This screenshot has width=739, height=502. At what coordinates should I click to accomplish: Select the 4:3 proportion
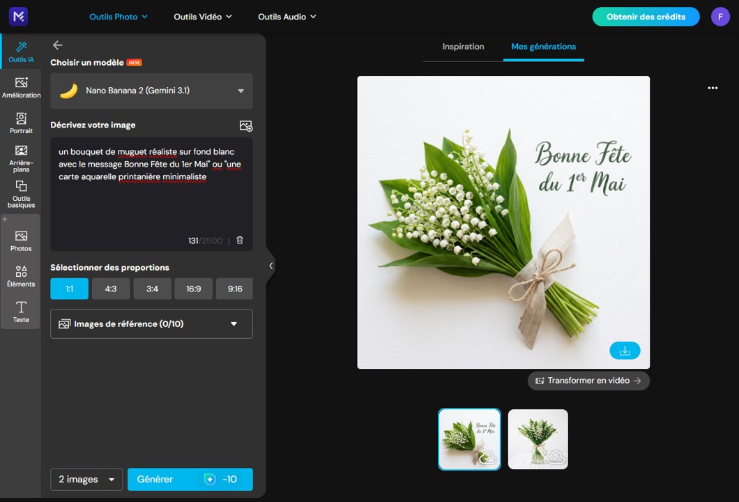[111, 289]
